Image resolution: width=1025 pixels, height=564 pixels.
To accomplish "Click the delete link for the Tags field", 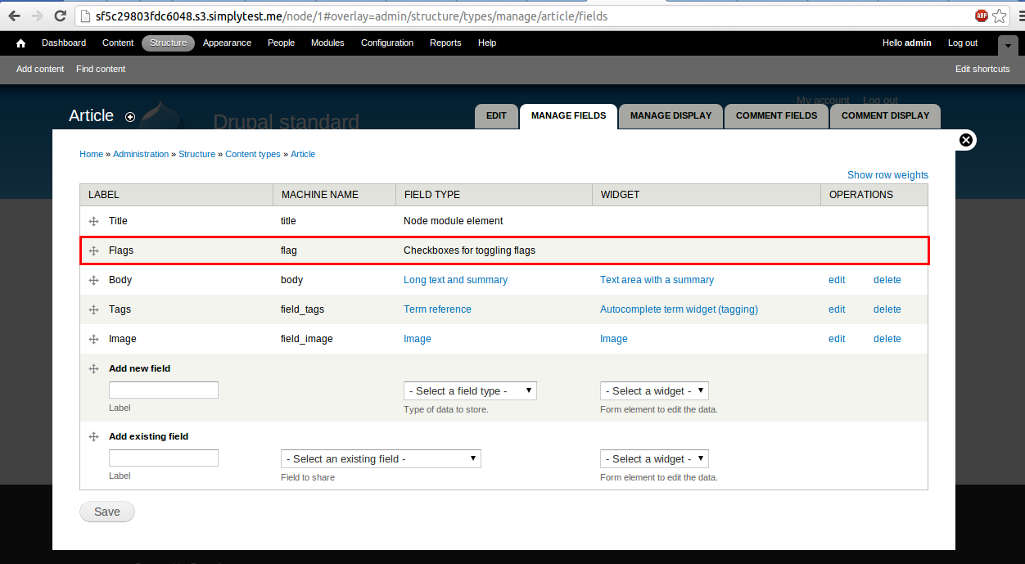I will point(887,309).
